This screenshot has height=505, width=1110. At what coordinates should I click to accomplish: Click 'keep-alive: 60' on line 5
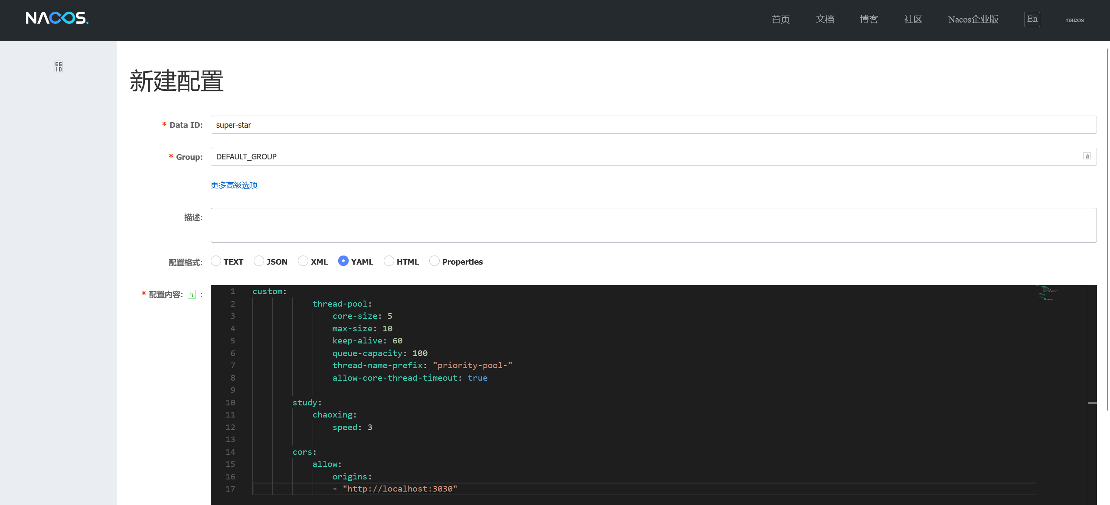368,341
